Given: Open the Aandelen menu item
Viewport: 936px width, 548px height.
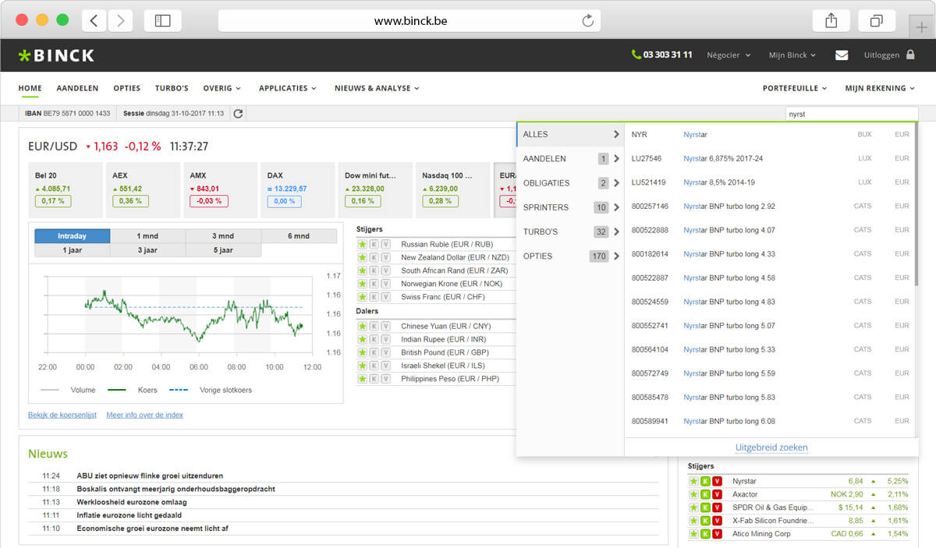Looking at the screenshot, I should click(x=77, y=89).
